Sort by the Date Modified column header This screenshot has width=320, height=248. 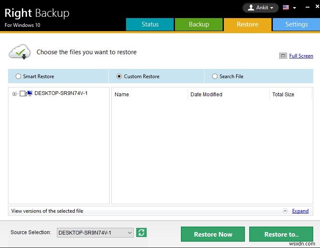229,95
